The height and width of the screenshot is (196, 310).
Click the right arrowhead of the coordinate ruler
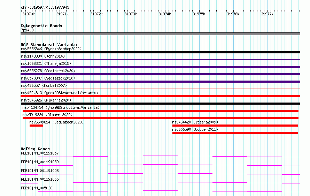coord(299,11)
